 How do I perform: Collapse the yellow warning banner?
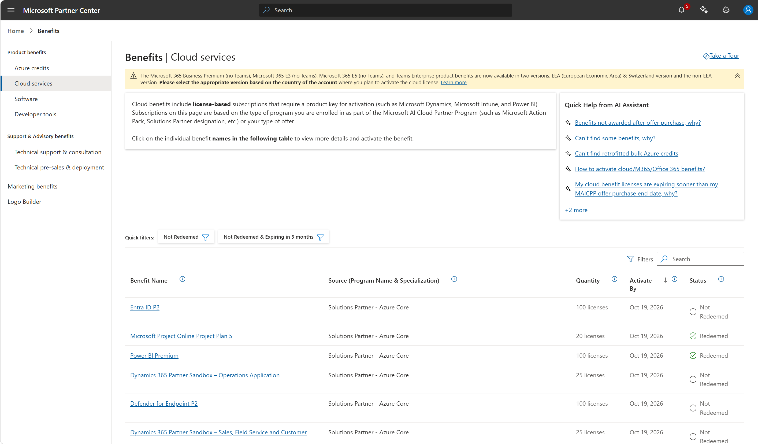737,76
